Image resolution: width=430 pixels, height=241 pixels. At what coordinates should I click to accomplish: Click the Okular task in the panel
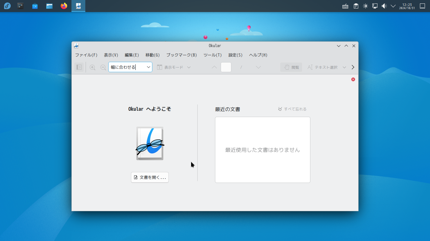78,6
